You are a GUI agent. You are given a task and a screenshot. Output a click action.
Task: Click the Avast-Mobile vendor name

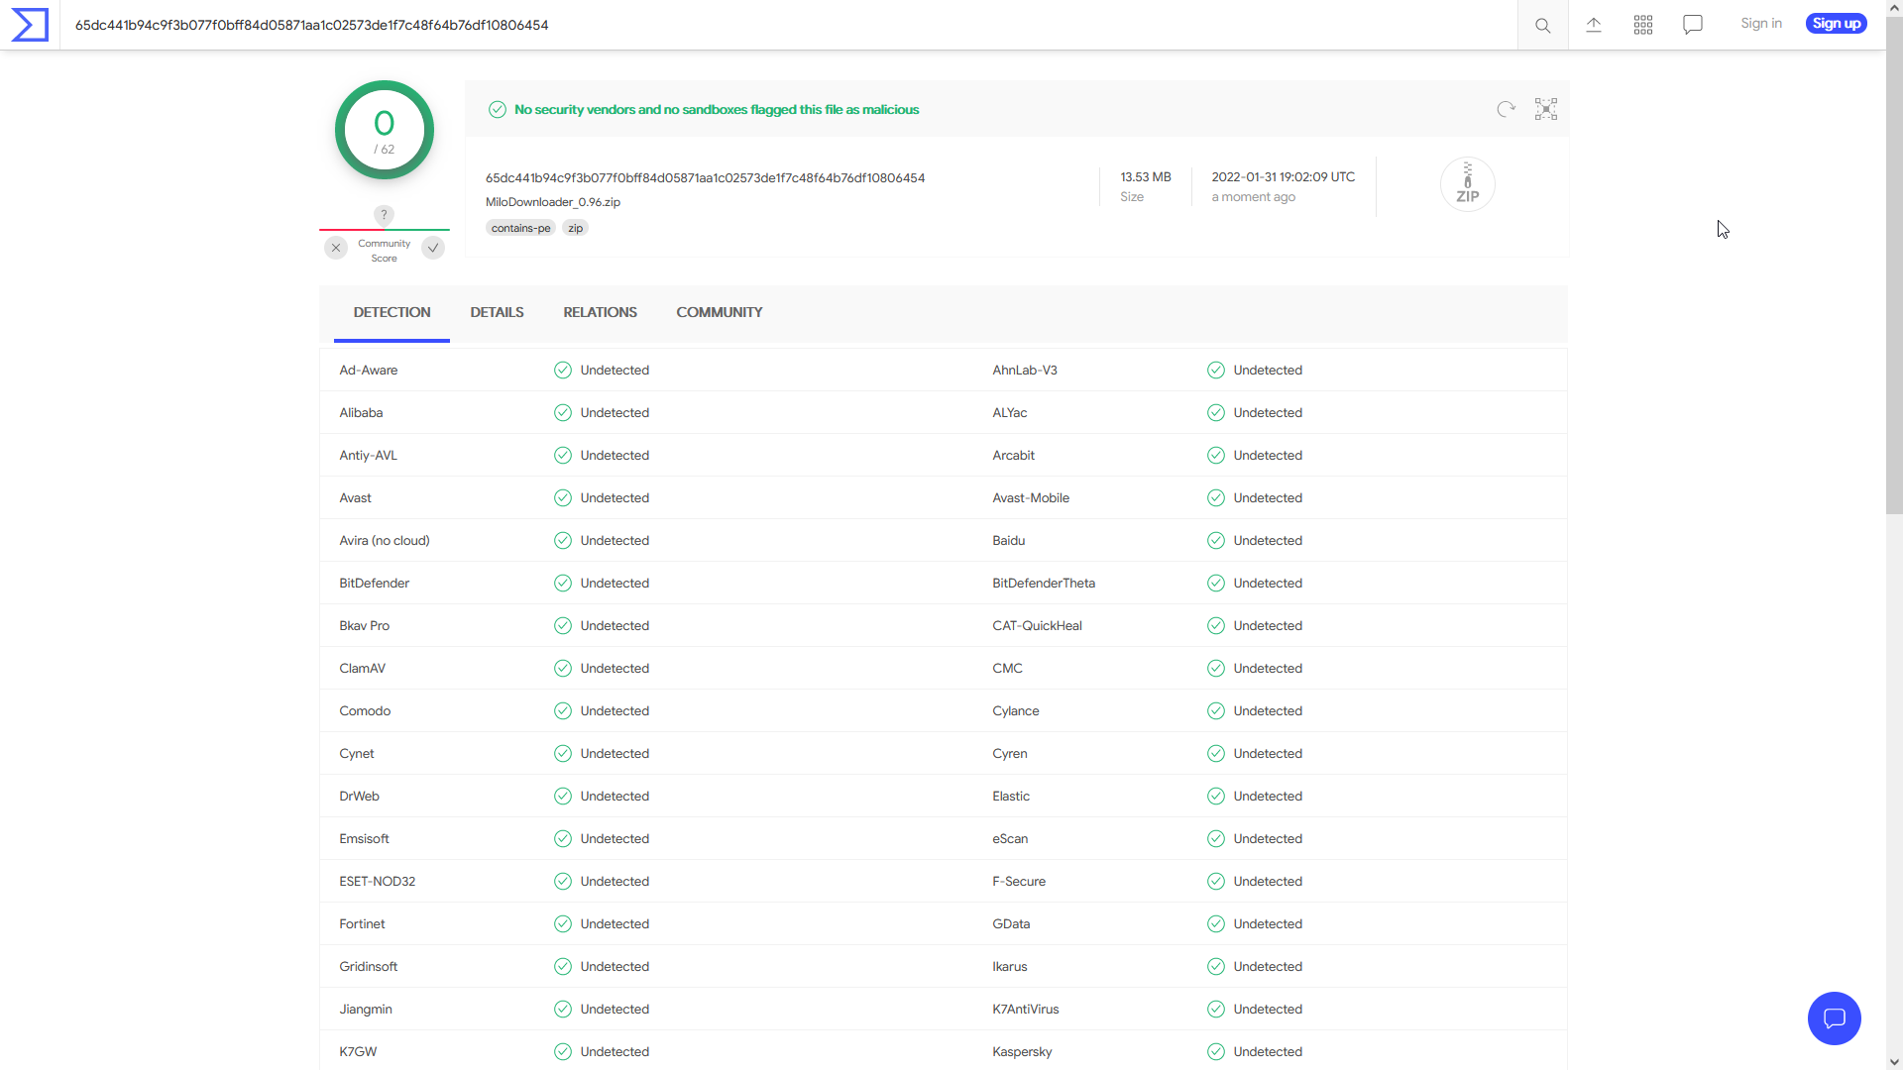(x=1031, y=498)
